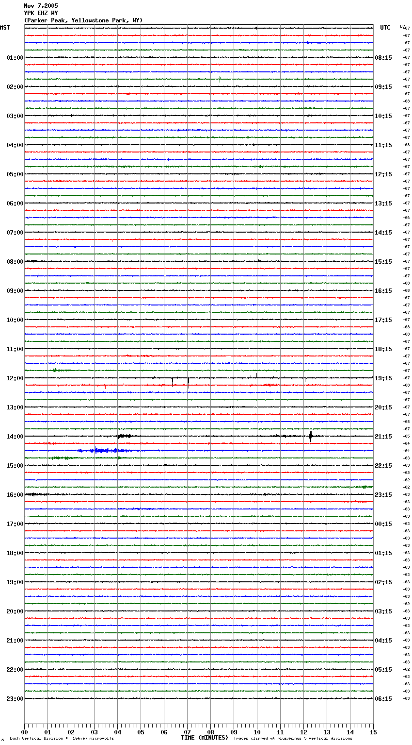Click the 08:15 UTC time label
This screenshot has width=412, height=745.
pos(383,58)
